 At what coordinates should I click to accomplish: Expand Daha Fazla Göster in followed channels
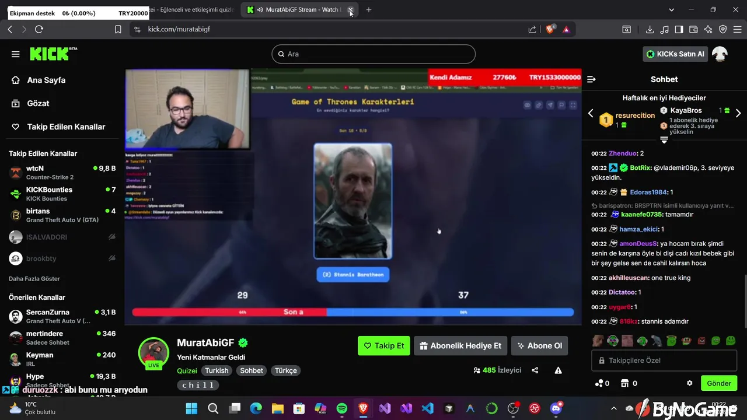[x=34, y=278]
